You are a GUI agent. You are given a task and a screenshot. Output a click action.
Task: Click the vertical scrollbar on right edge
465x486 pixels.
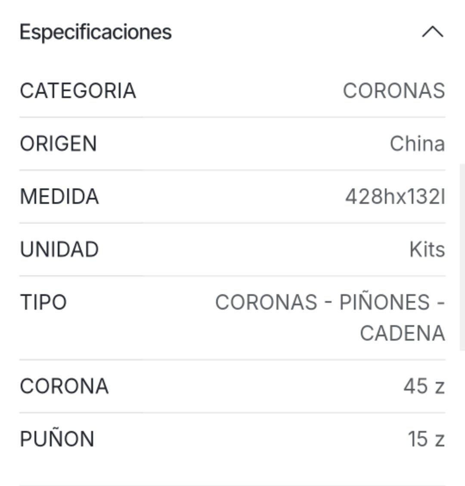(x=462, y=257)
